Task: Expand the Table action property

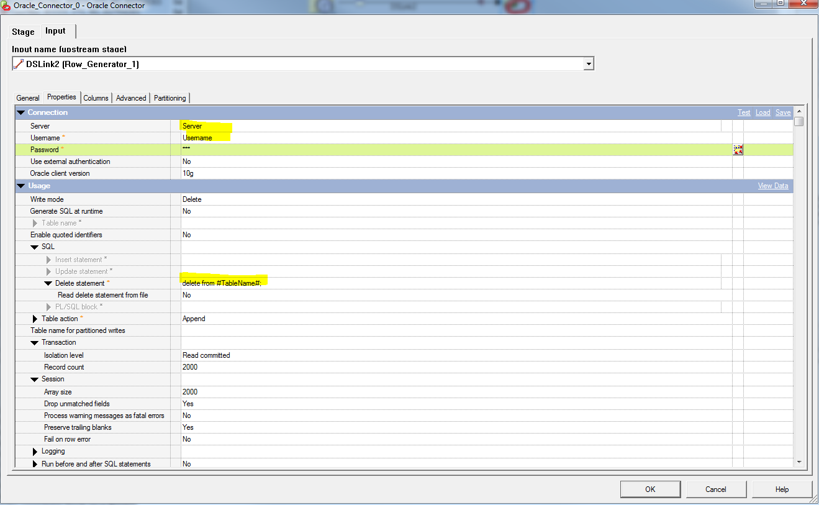Action: (35, 319)
